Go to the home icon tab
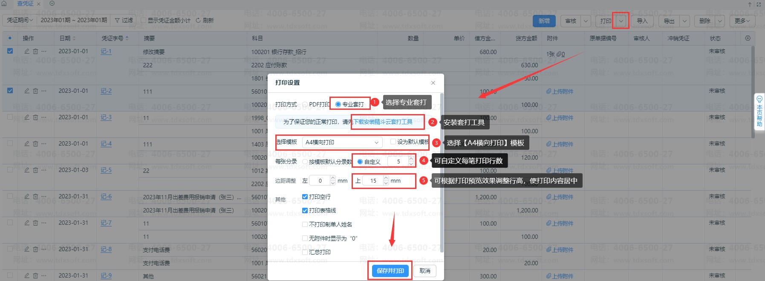Image resolution: width=765 pixels, height=281 pixels. click(4, 3)
